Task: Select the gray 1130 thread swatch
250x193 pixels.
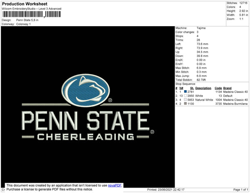Action: coord(185,104)
